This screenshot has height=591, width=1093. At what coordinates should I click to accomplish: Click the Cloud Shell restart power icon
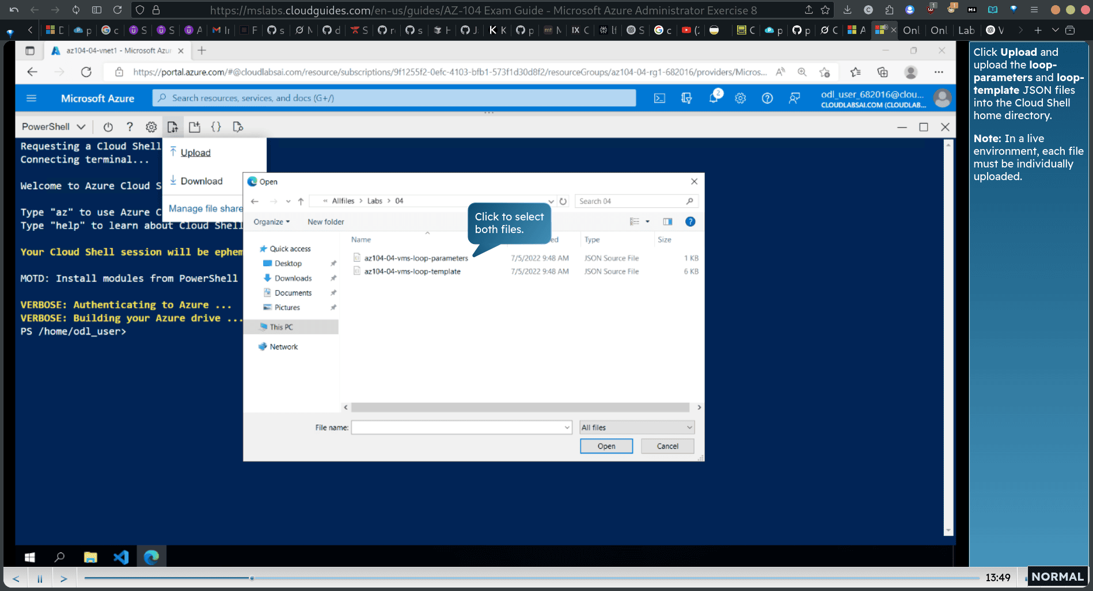click(x=108, y=127)
